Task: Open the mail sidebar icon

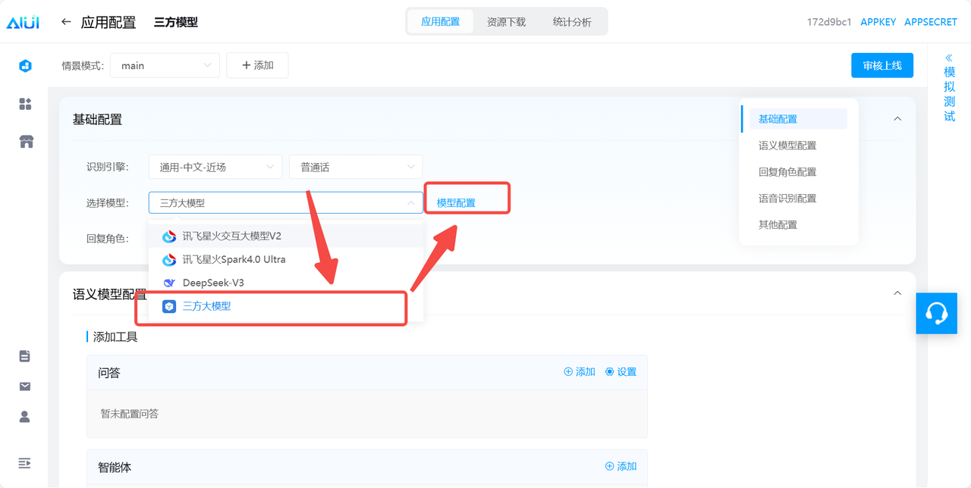Action: tap(25, 386)
